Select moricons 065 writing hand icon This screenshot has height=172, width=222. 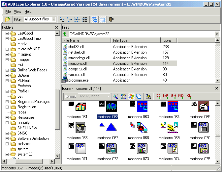tap(204, 107)
